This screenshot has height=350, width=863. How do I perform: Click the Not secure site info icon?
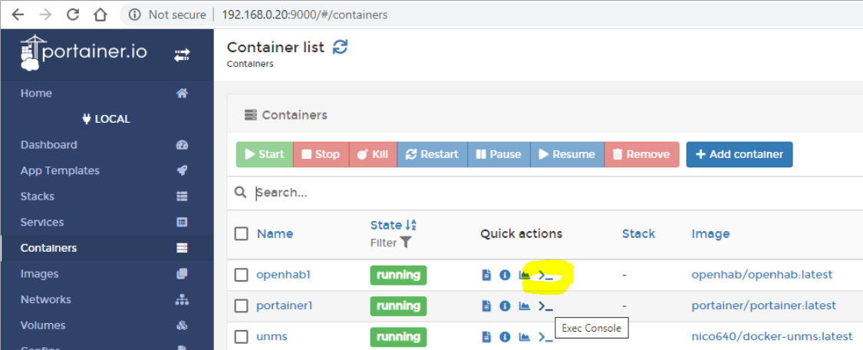click(135, 15)
